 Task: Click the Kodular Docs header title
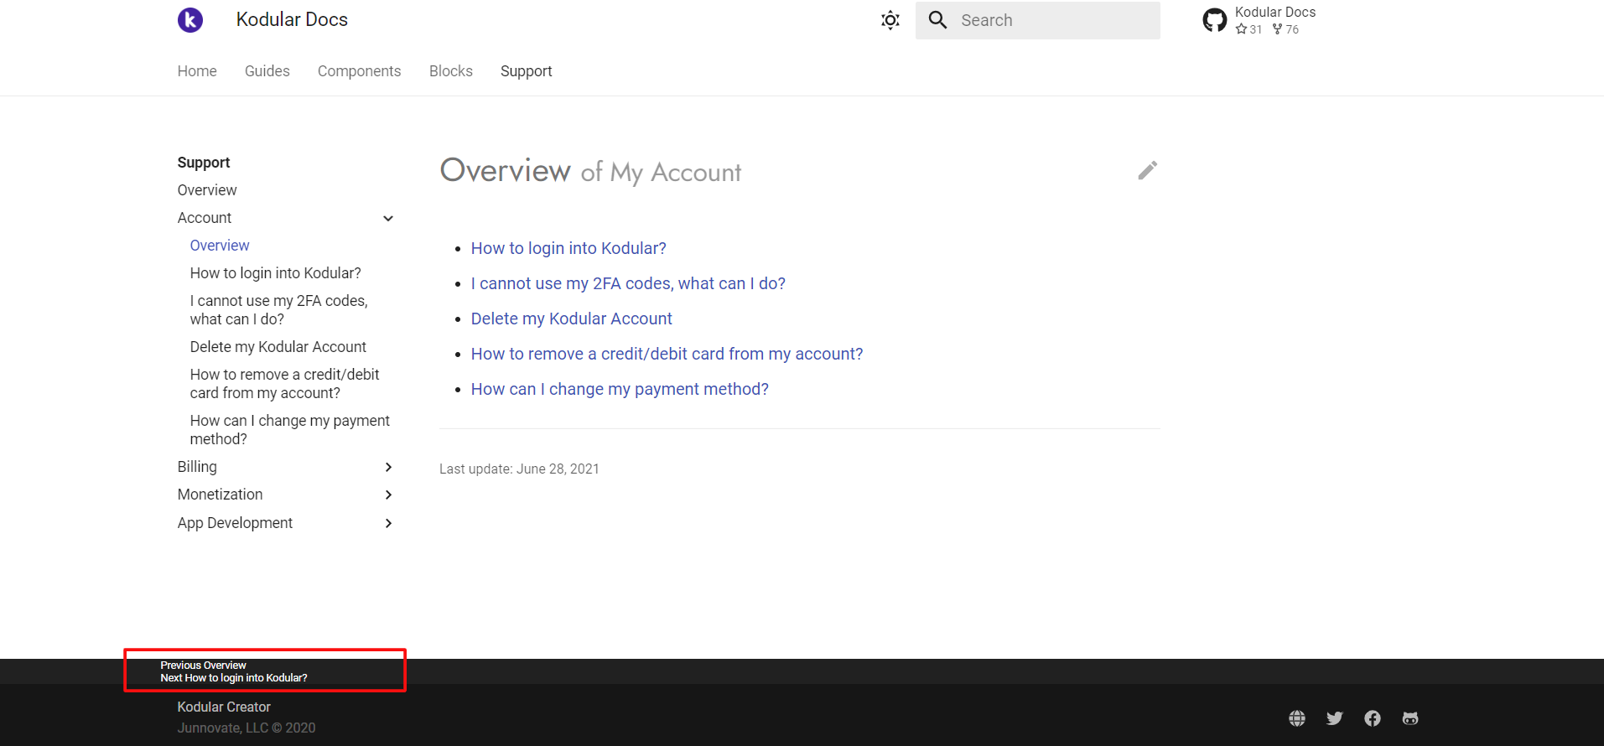292,19
